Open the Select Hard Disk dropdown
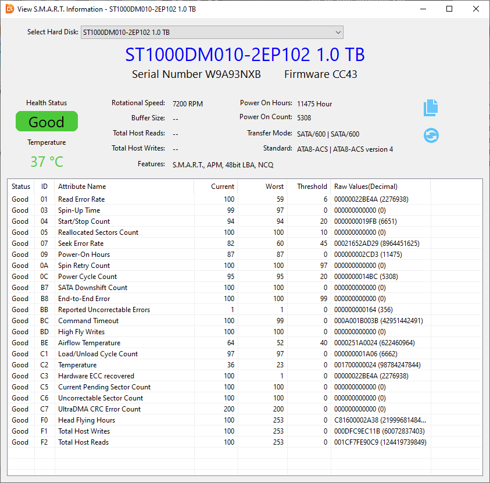 pos(212,33)
